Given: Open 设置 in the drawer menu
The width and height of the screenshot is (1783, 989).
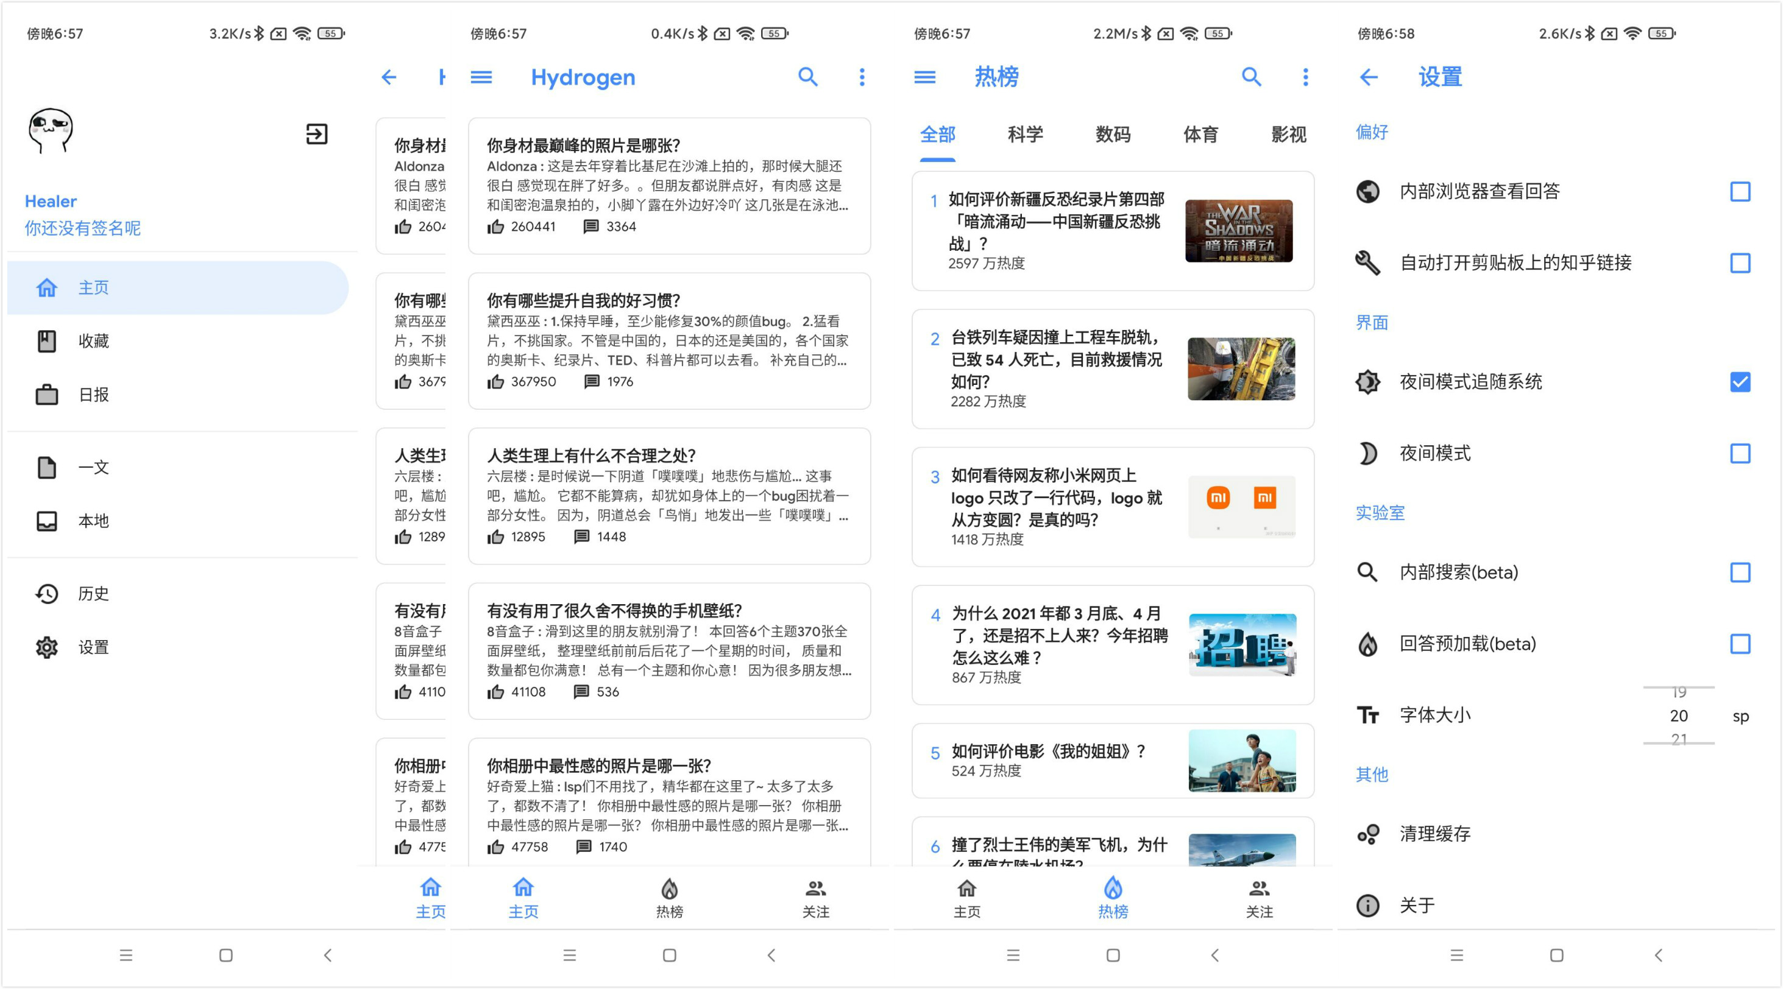Looking at the screenshot, I should [177, 647].
